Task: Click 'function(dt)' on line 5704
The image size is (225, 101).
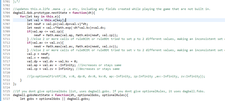Action: tap(83, 13)
